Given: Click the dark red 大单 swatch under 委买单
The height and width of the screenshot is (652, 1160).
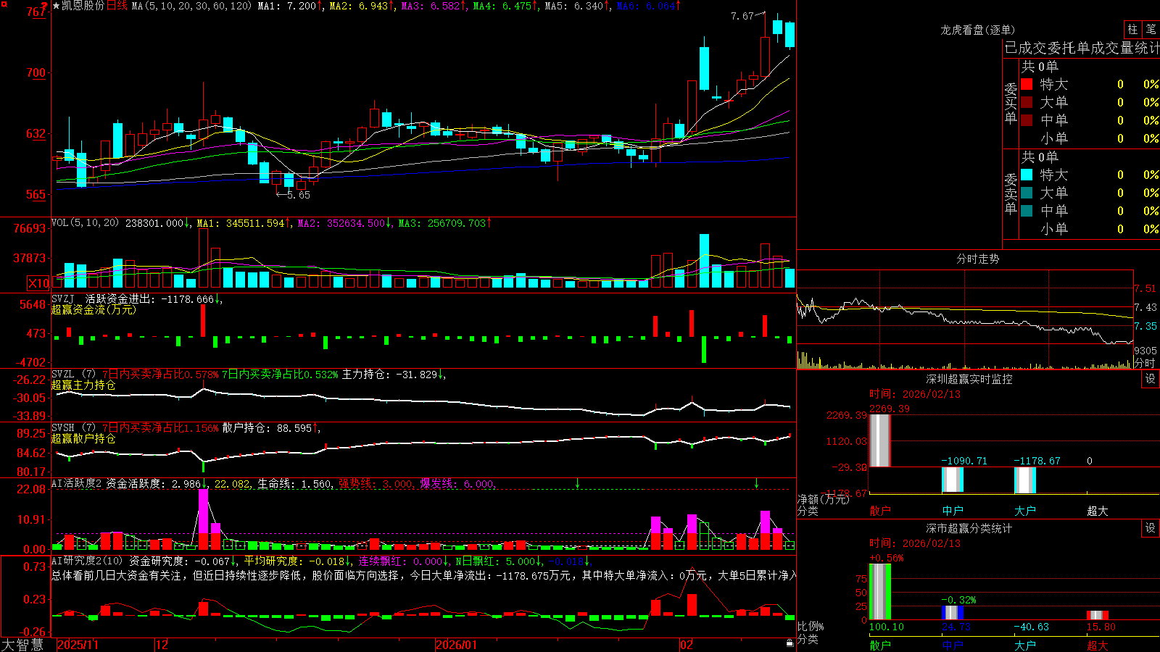Looking at the screenshot, I should (1027, 102).
